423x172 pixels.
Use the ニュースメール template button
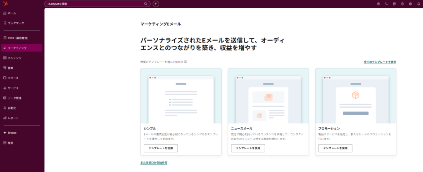pos(248,148)
